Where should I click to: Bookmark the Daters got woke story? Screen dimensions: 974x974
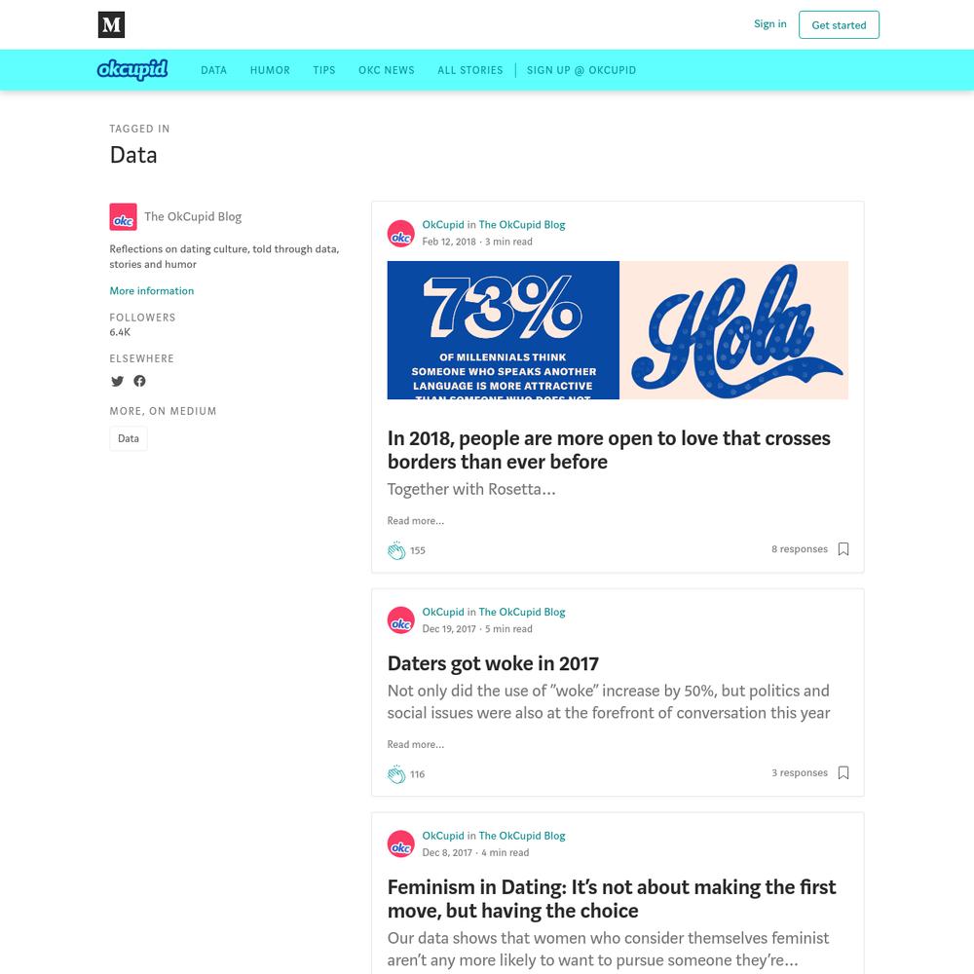click(843, 772)
